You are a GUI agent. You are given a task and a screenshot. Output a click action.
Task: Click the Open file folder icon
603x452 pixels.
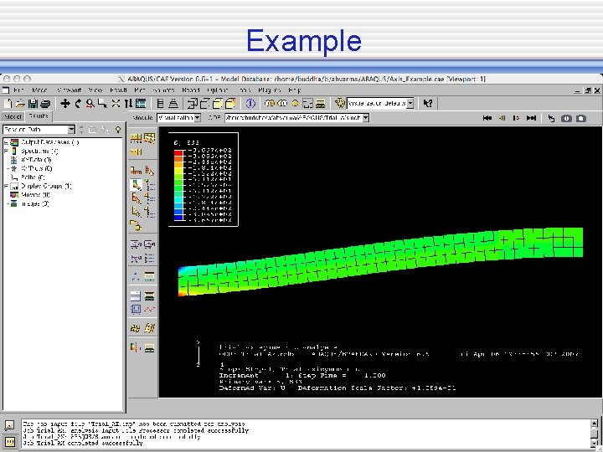[20, 103]
